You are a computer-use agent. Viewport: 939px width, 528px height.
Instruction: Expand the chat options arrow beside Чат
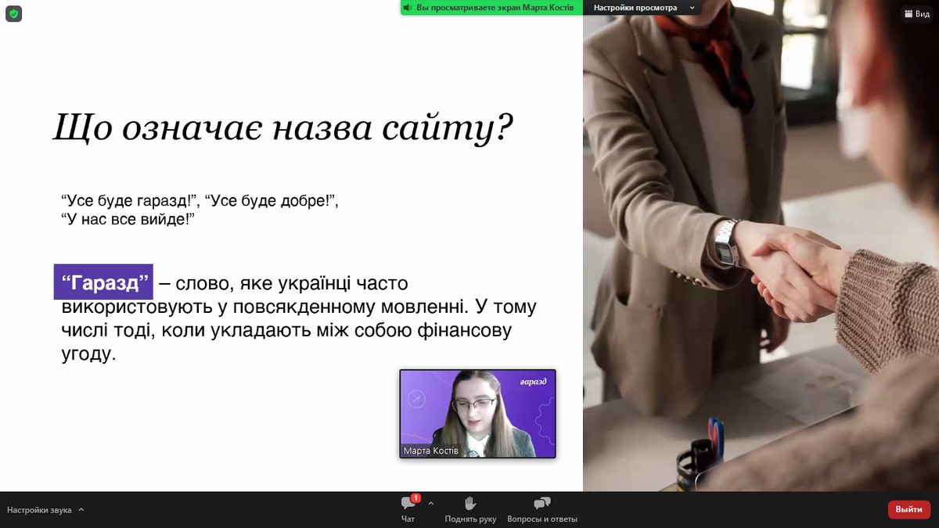[x=430, y=504]
